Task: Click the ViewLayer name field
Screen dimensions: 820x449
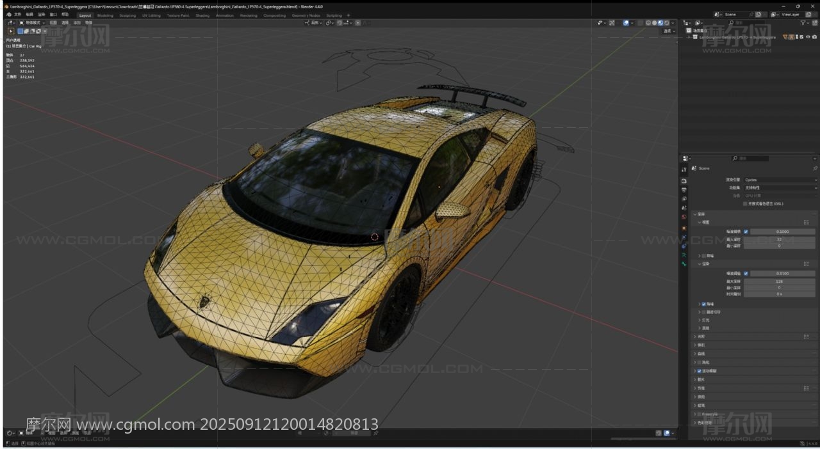Action: coord(792,14)
